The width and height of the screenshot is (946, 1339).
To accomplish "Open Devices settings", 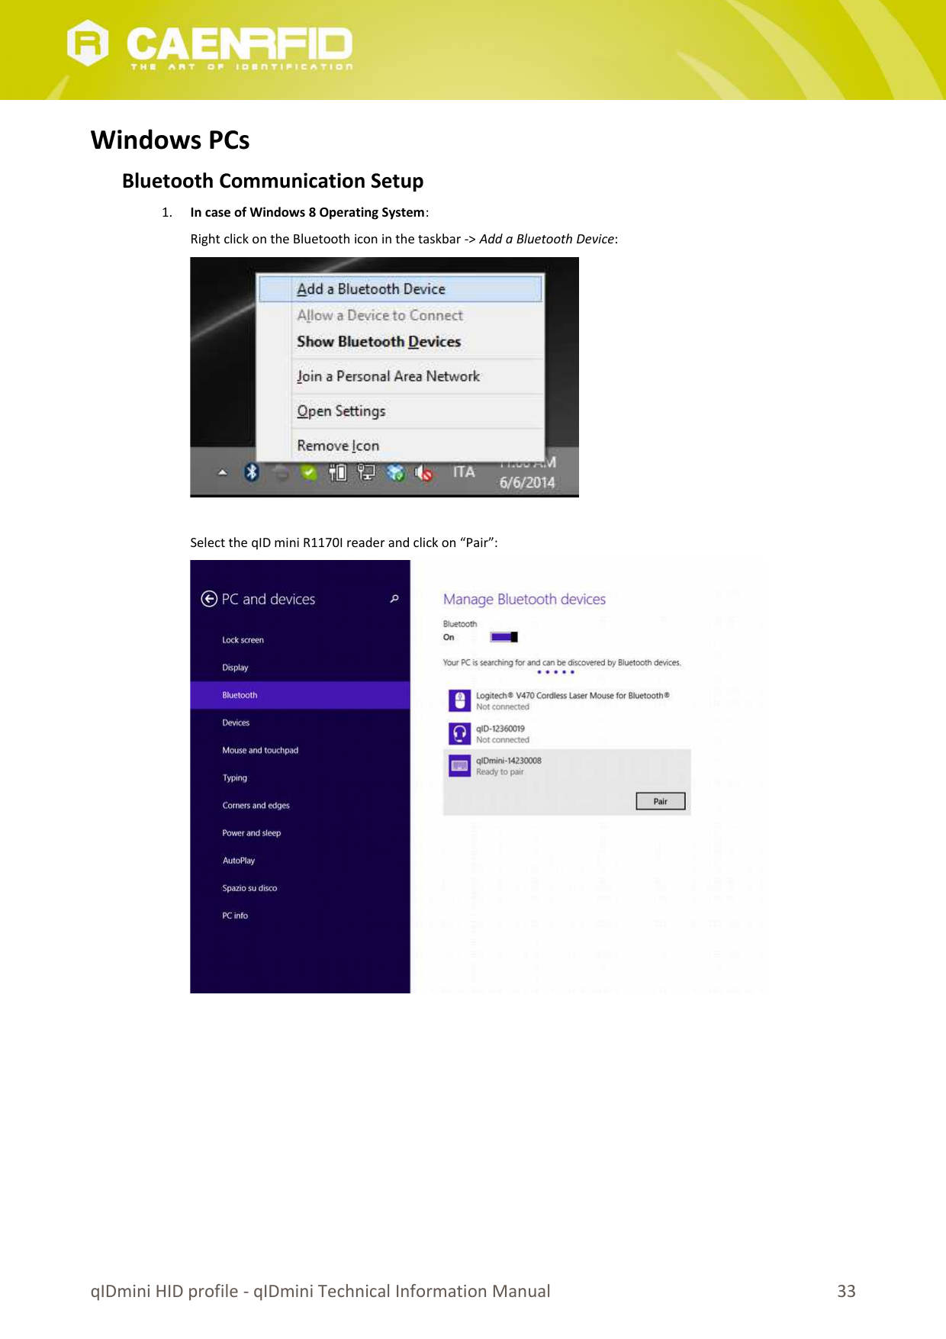I will pyautogui.click(x=300, y=723).
